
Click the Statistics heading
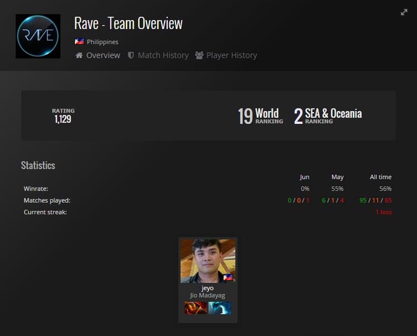(38, 165)
